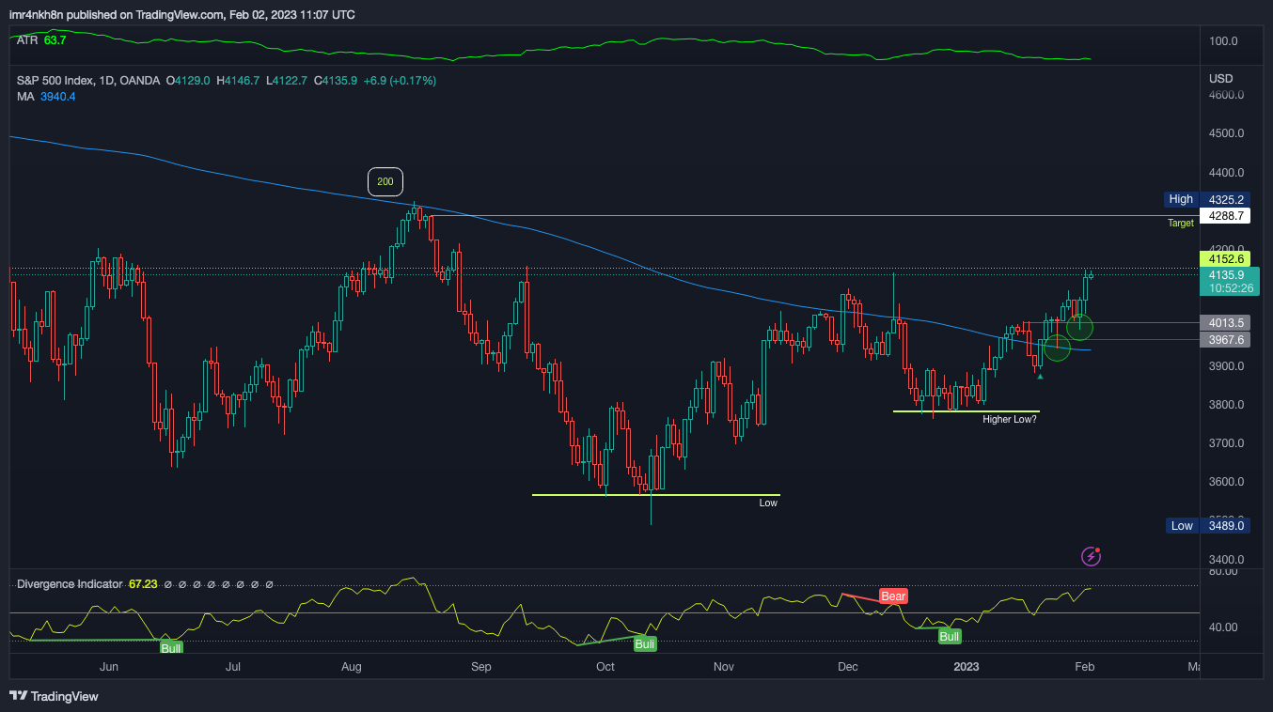
Task: Click the USD currency label
Action: [x=1220, y=78]
